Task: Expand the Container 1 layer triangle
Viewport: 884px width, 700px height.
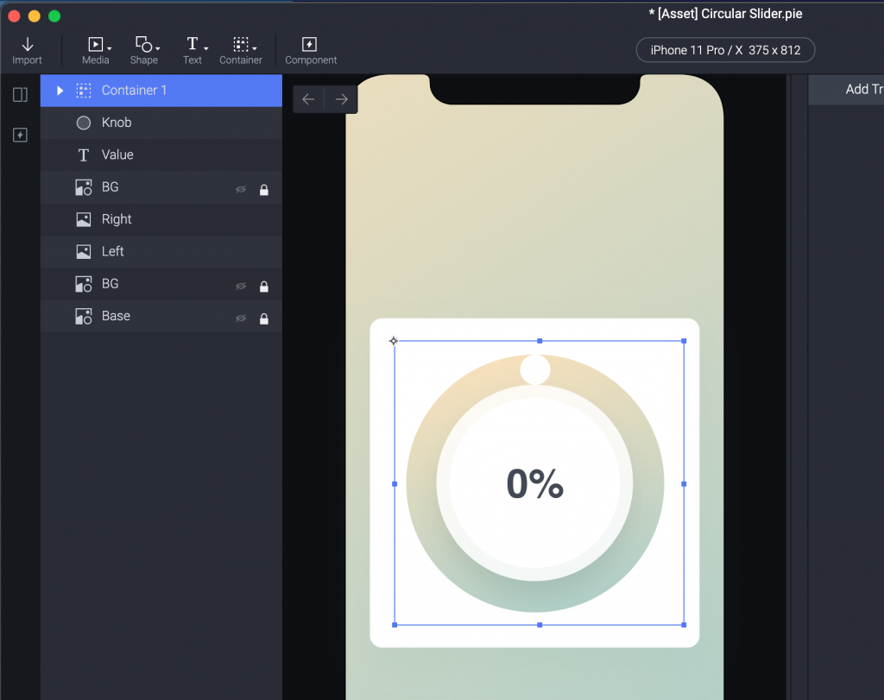Action: [x=60, y=90]
